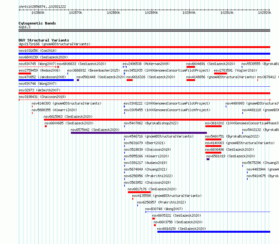Click nsv6575442 (Sedlazeck2020) label
279x244 pixels.
click(x=95, y=130)
